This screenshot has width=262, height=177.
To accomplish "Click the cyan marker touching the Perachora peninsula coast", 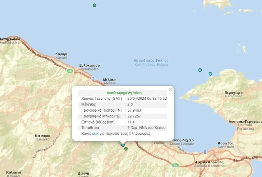I will pos(210,74).
